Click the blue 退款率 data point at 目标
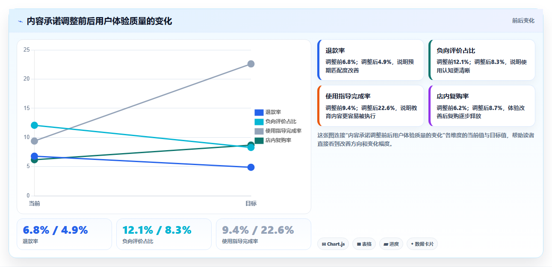This screenshot has width=552, height=267. tap(251, 167)
